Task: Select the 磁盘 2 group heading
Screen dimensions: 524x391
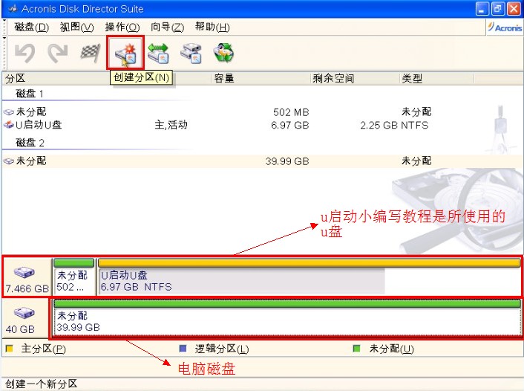Action: click(30, 143)
